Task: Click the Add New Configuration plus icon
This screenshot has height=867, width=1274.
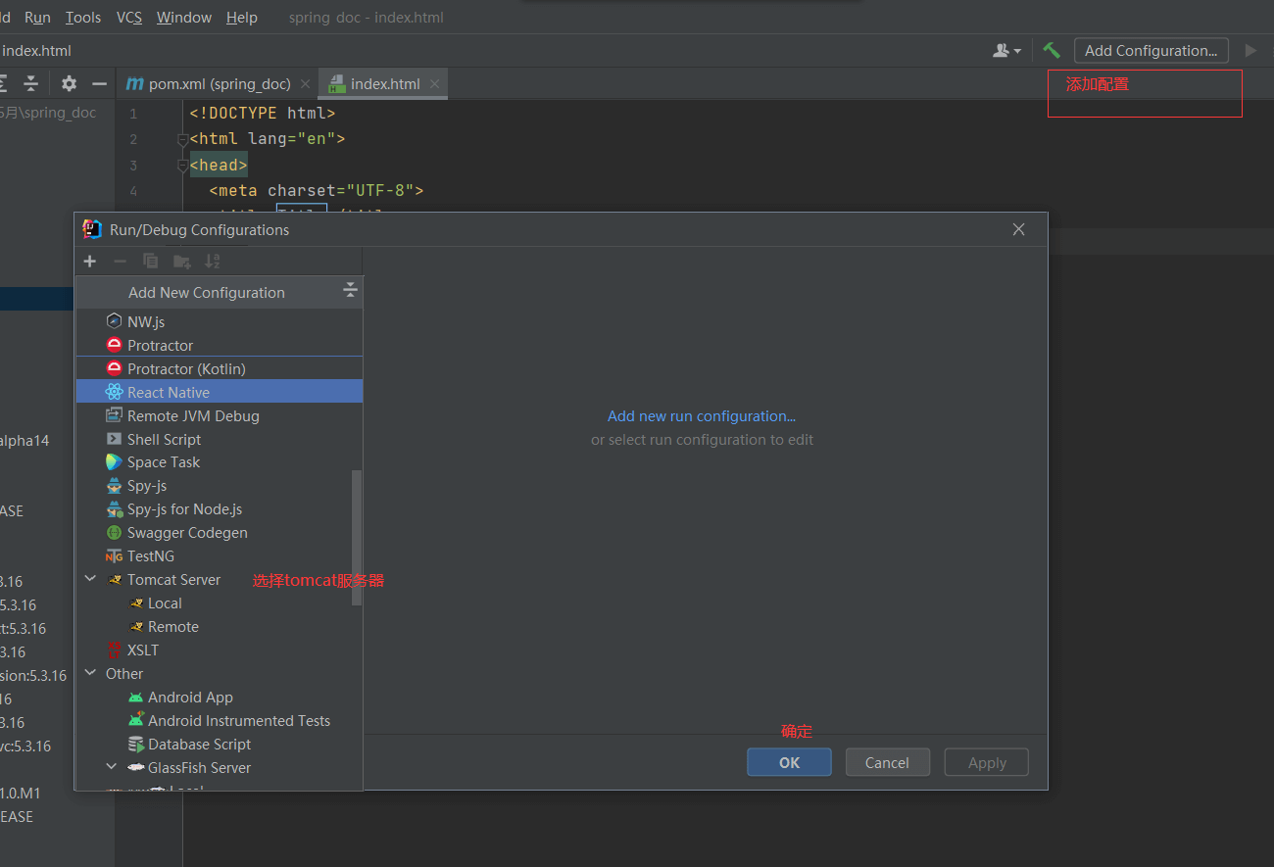Action: point(90,262)
